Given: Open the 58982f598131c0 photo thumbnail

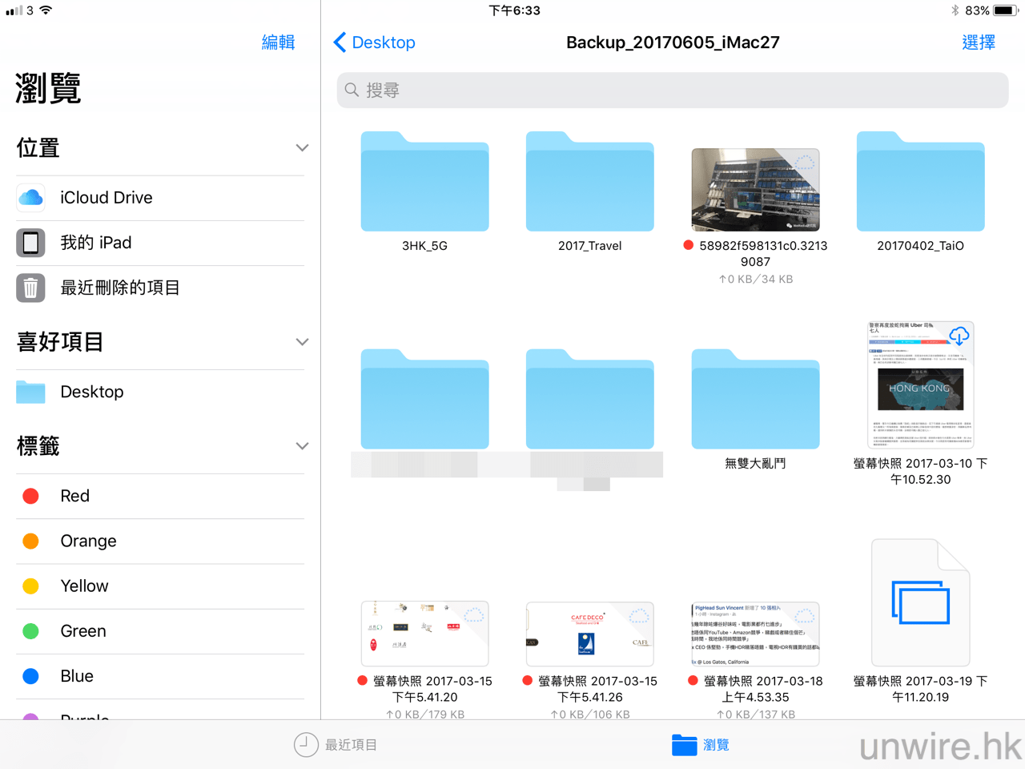Looking at the screenshot, I should pyautogui.click(x=755, y=190).
